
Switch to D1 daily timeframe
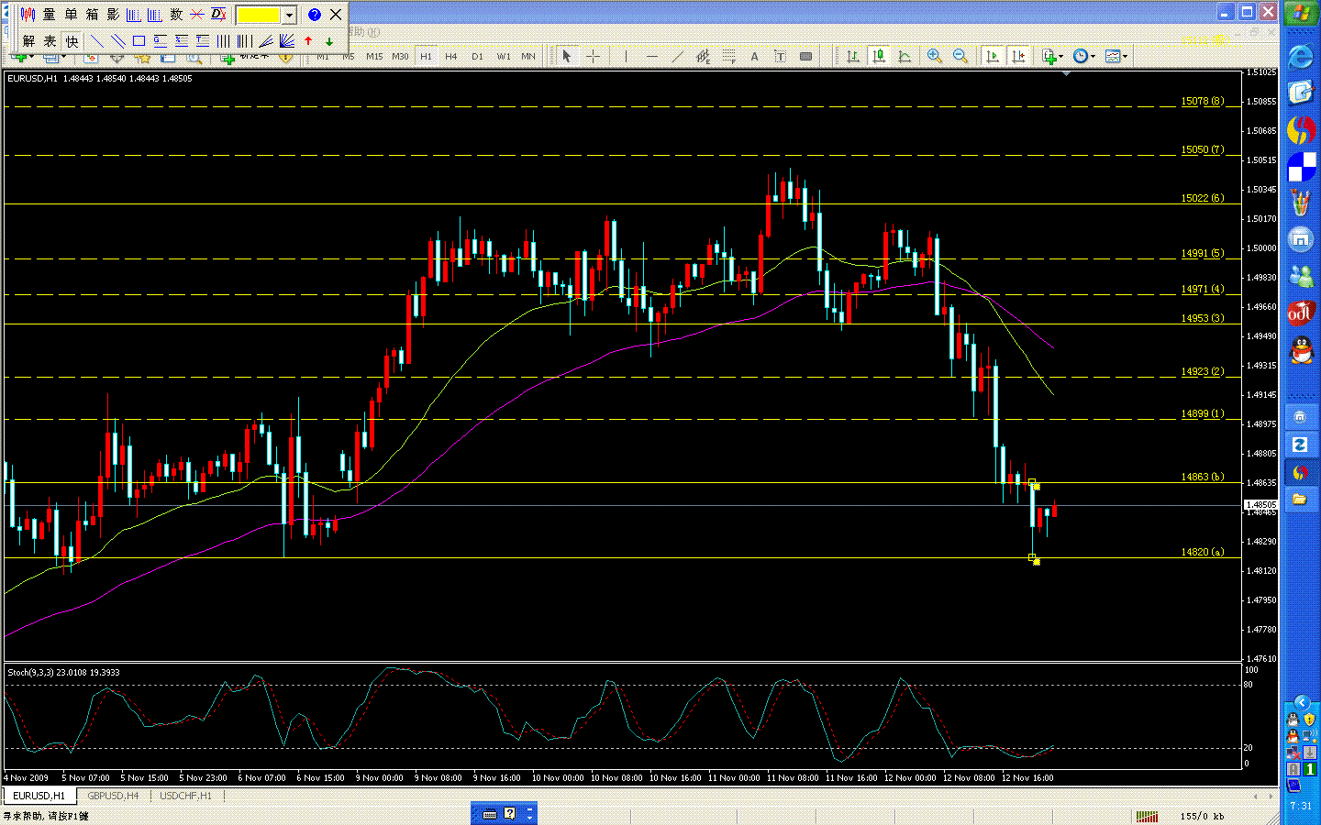(477, 56)
